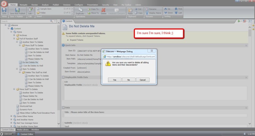Collapse the Content tree node
Viewport: 255px width, 136px height.
click(x=8, y=28)
